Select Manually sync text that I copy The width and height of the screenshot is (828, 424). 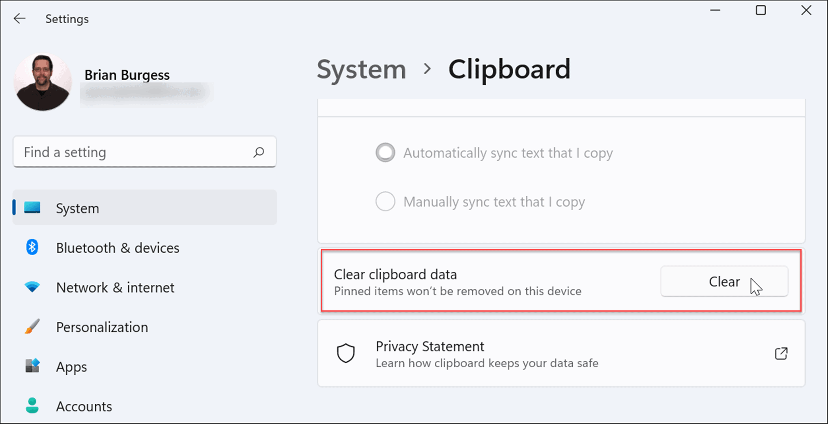[385, 202]
